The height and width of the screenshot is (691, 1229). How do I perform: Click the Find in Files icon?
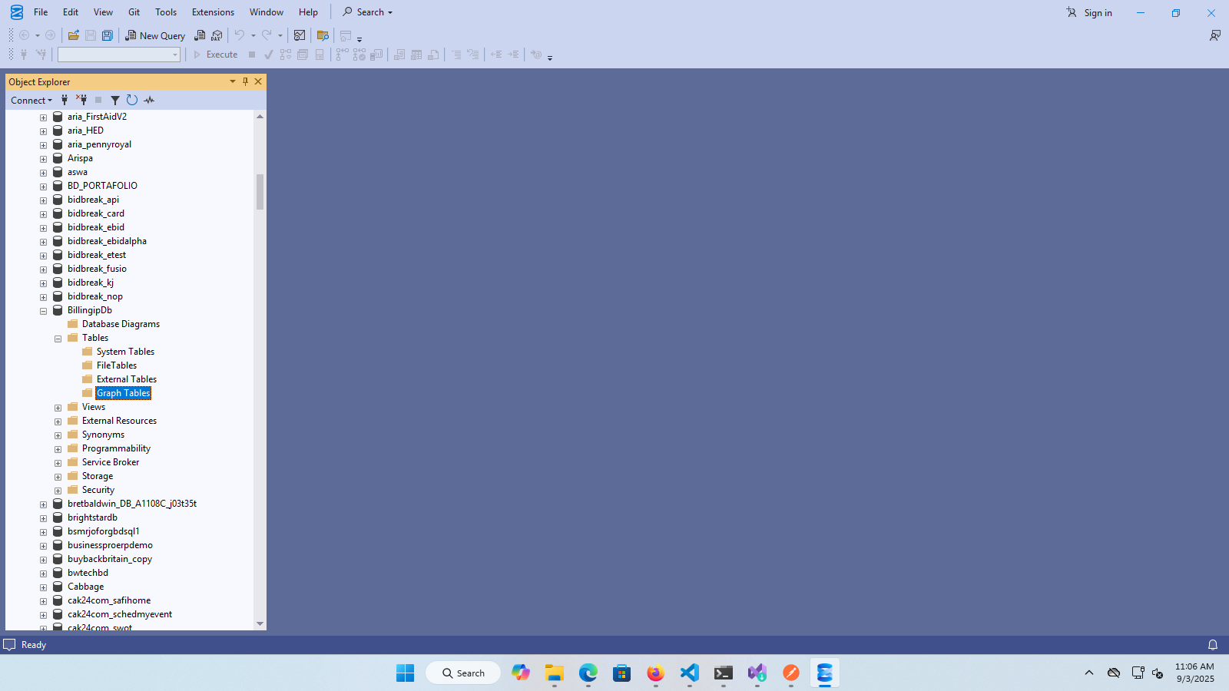323,35
